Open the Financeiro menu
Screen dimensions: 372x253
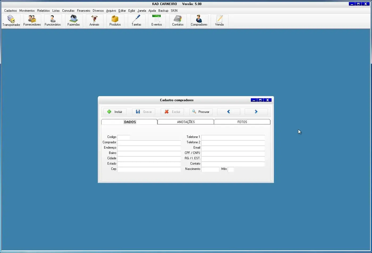[x=83, y=11]
